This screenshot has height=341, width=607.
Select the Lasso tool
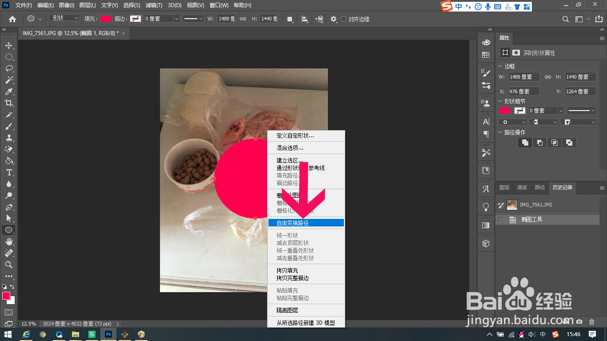[x=9, y=68]
